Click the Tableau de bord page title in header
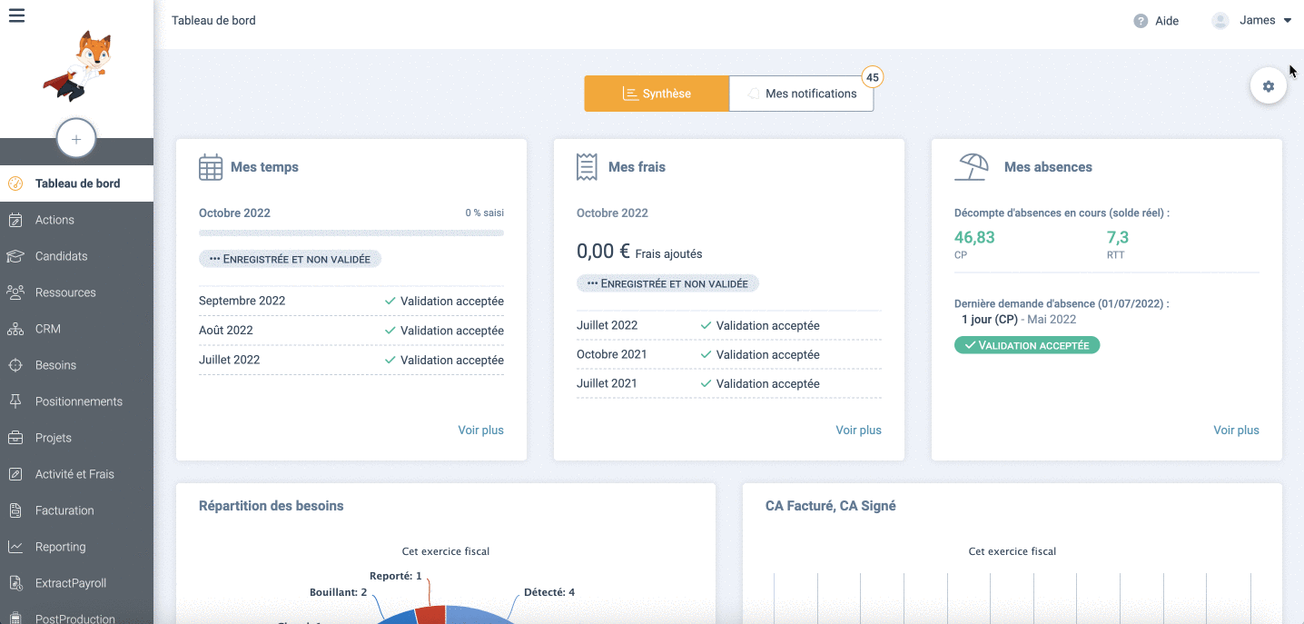 coord(213,21)
